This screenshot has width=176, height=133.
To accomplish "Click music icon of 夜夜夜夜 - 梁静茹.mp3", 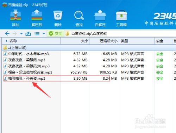I will click(5, 60).
